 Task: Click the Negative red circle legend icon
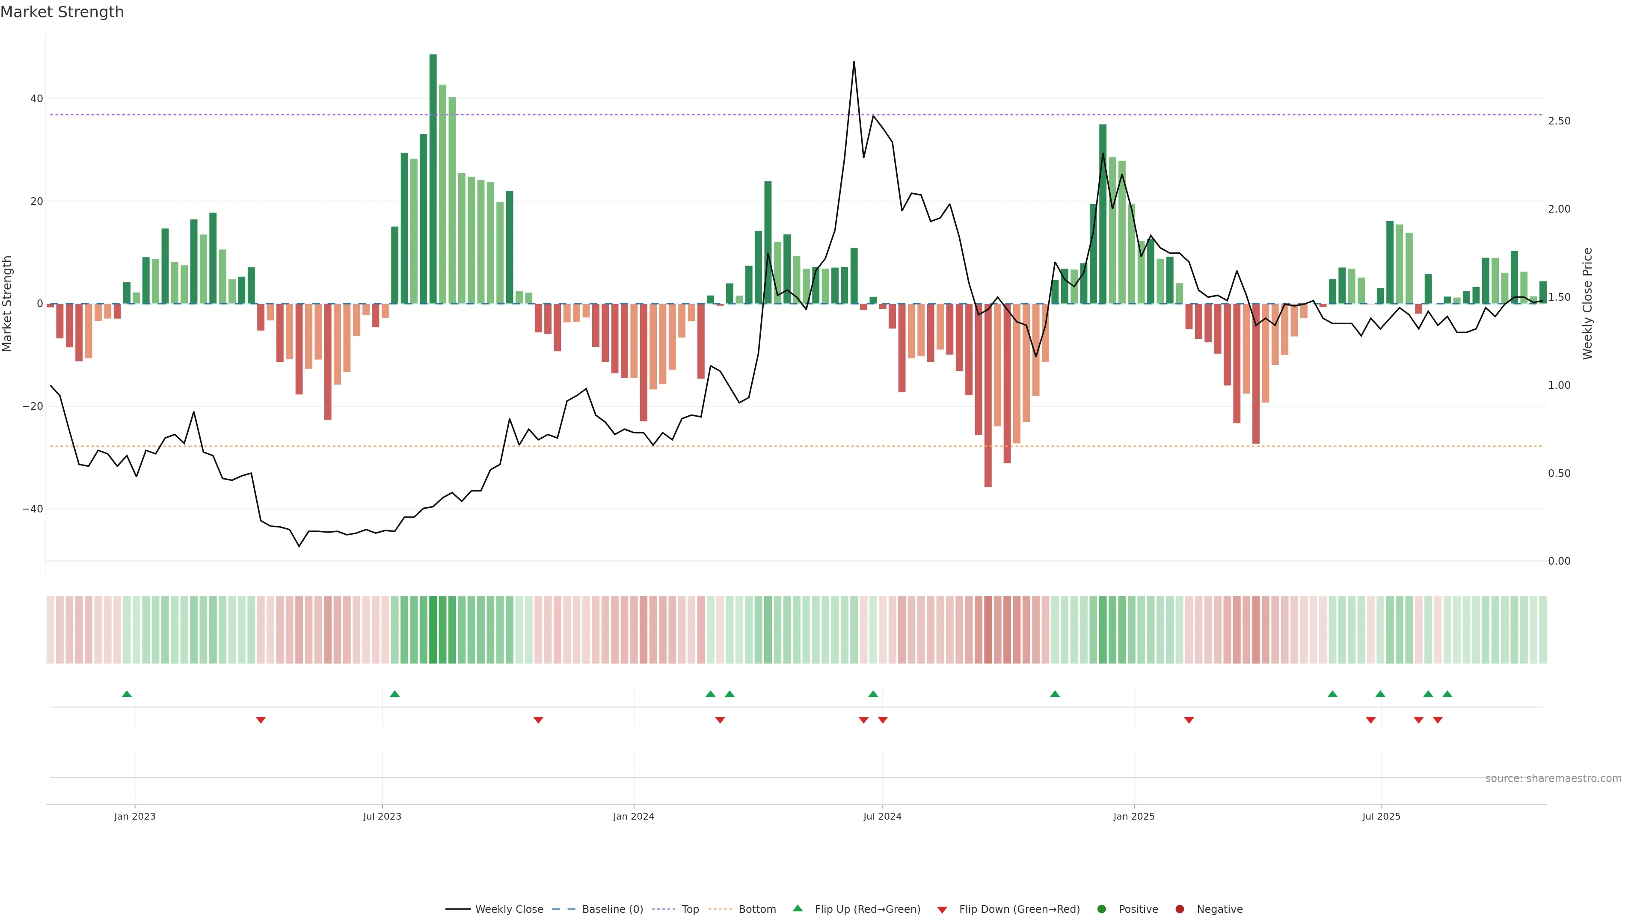(x=1179, y=909)
